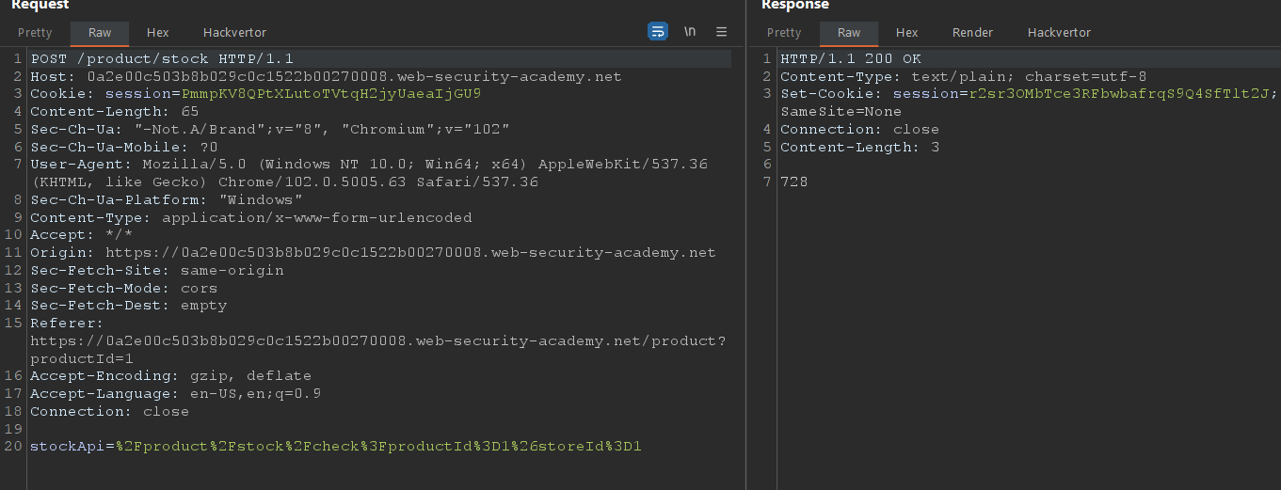Open the response Hackvertor tab
Screen dimensions: 1281x490
[1059, 33]
